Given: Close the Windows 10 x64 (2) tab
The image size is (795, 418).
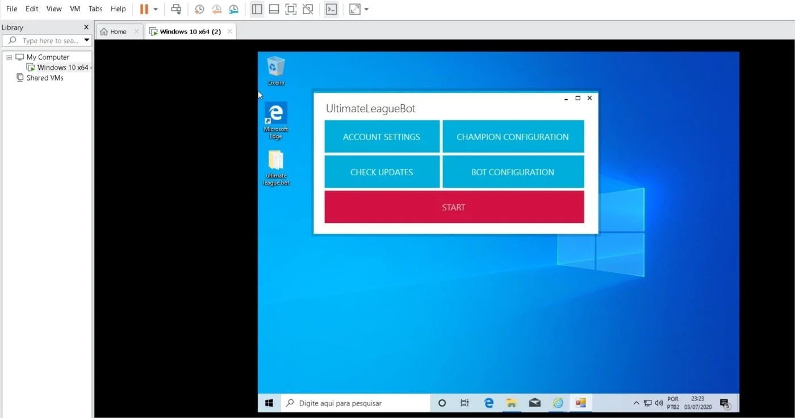Looking at the screenshot, I should pyautogui.click(x=229, y=32).
